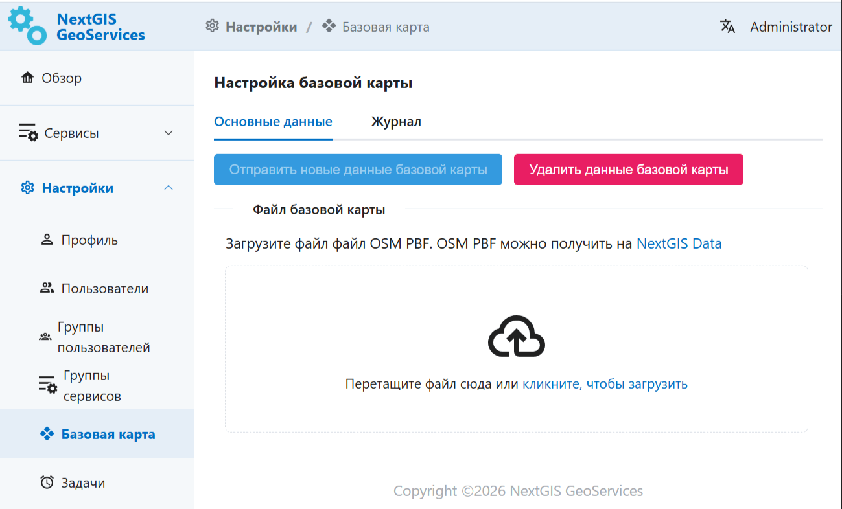Click the кликните, чтобы загрузить link
Viewport: 842px width, 509px height.
coord(605,384)
